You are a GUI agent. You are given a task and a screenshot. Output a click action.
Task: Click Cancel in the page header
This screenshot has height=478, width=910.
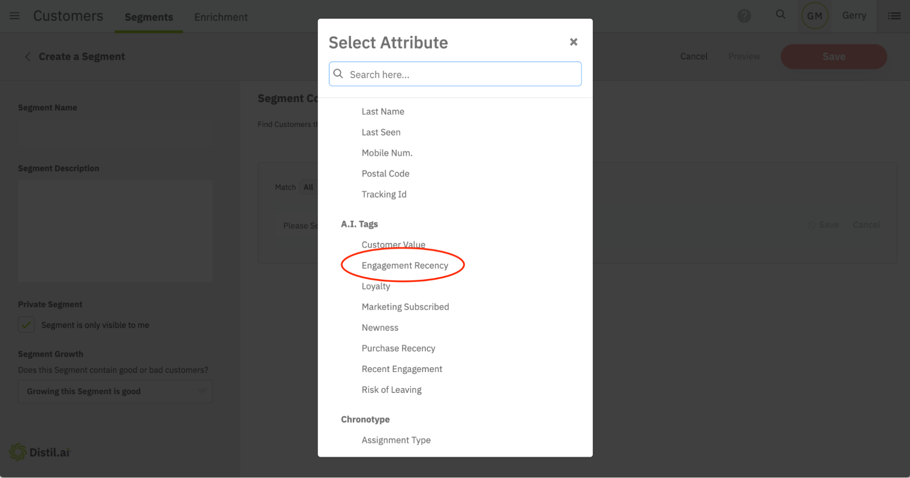[x=694, y=56]
